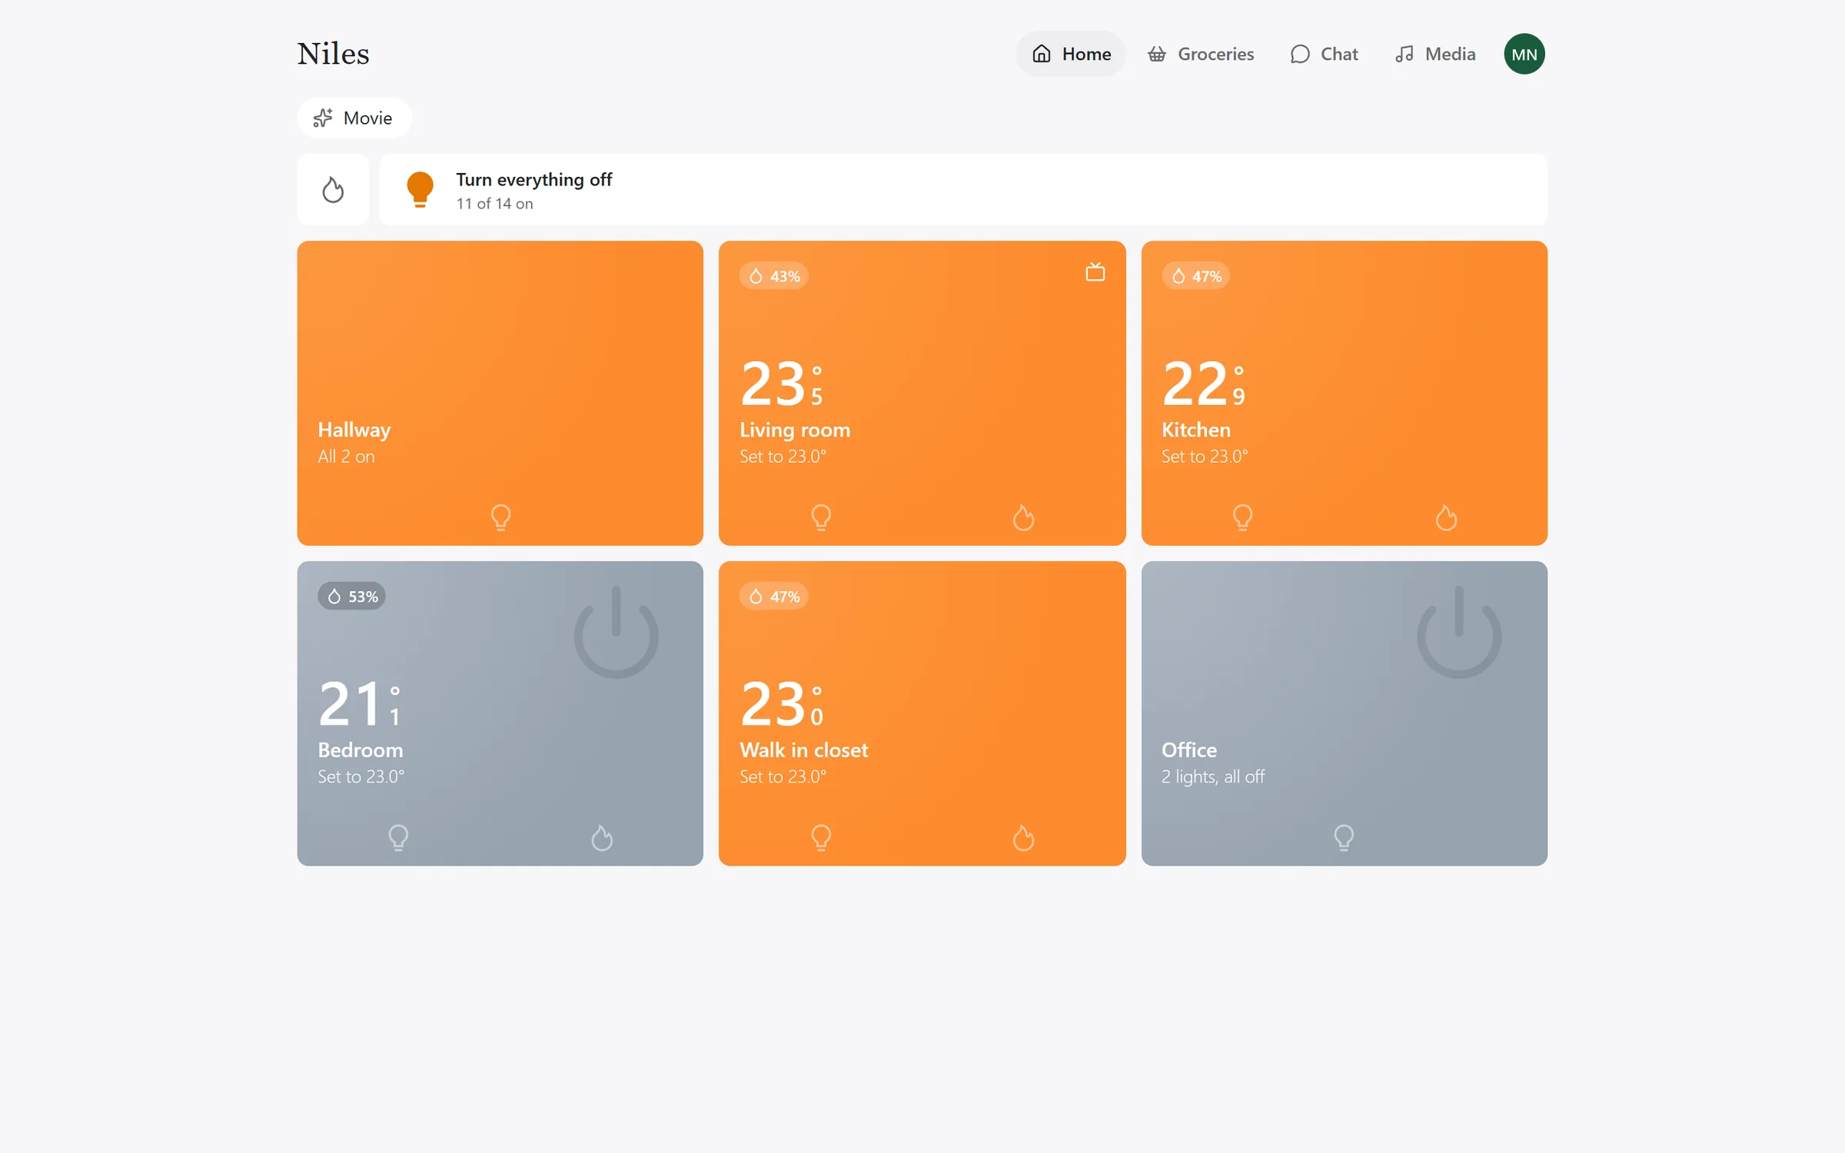
Task: Click the sparkle icon on the Movie button
Action: coord(323,118)
